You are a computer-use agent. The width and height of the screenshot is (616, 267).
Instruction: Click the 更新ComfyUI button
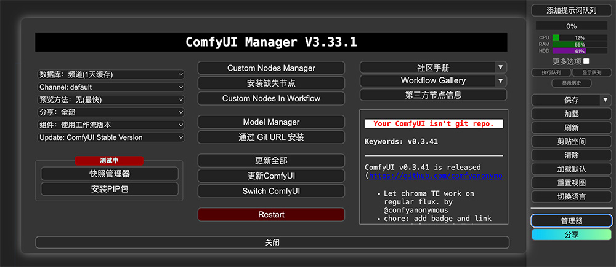tap(271, 176)
